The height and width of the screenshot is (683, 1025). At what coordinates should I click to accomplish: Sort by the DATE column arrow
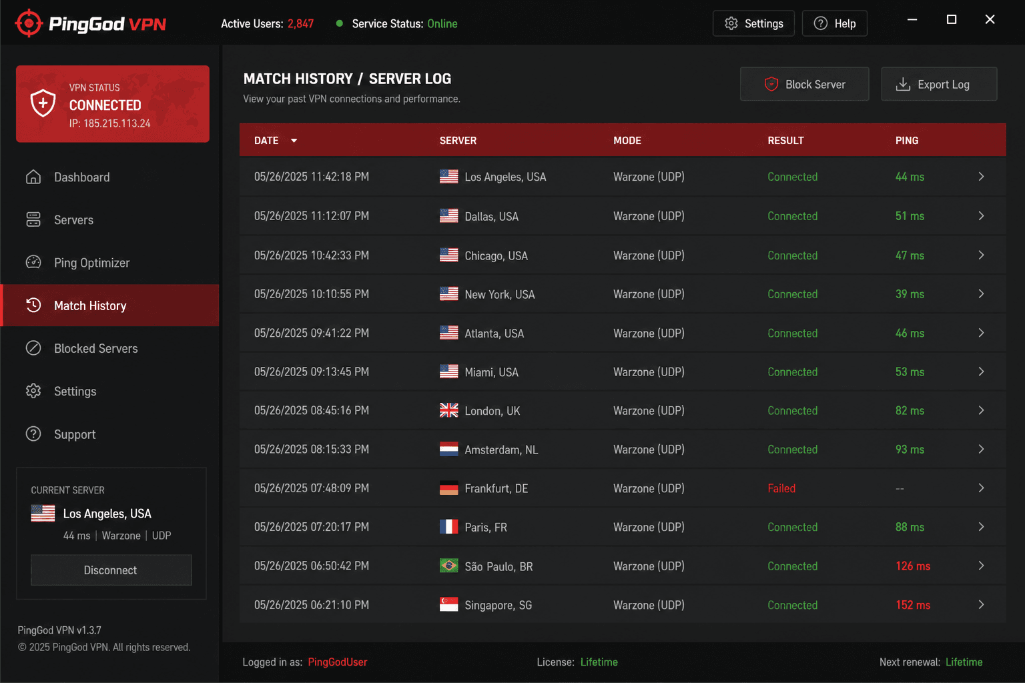tap(294, 141)
